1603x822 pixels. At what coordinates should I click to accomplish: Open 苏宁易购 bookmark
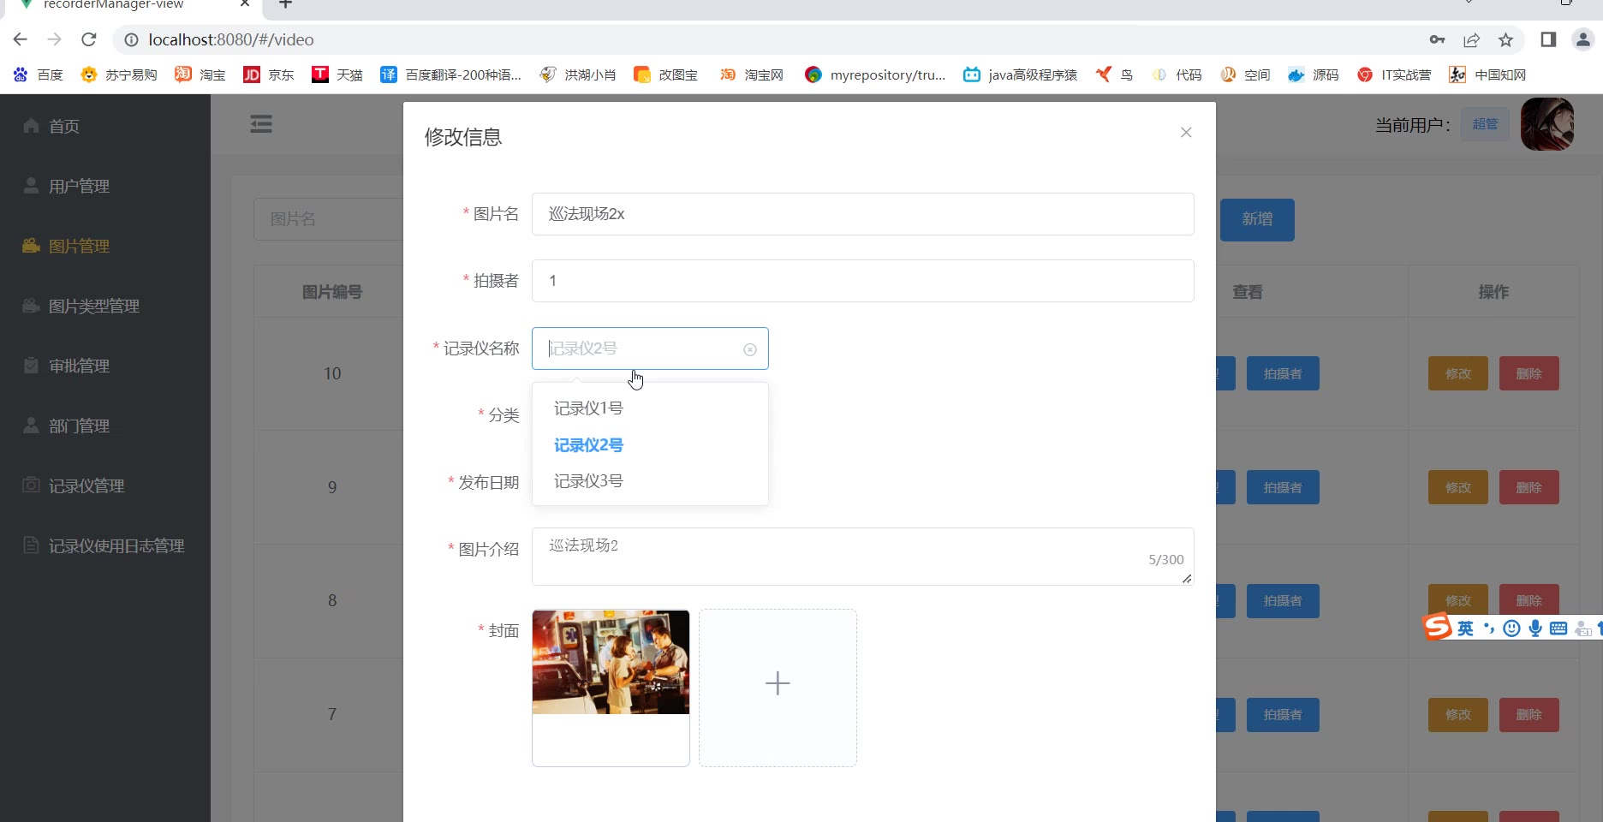[x=119, y=74]
